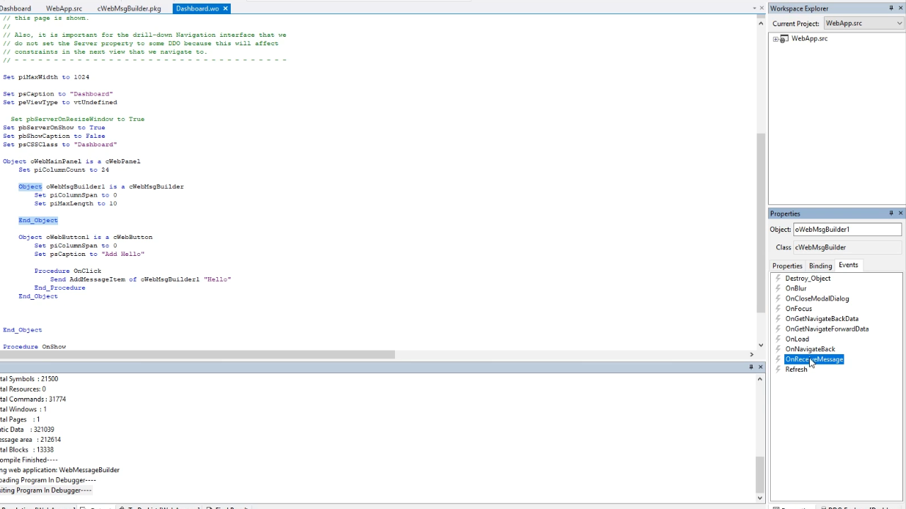
Task: Select the Refresh event
Action: (796, 370)
